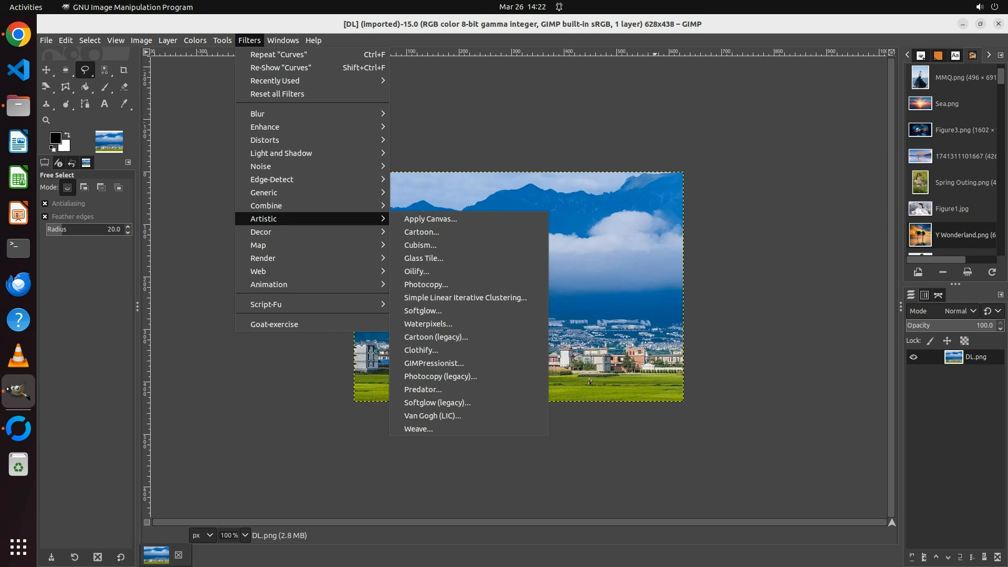Select the Color Picker tool

[124, 104]
